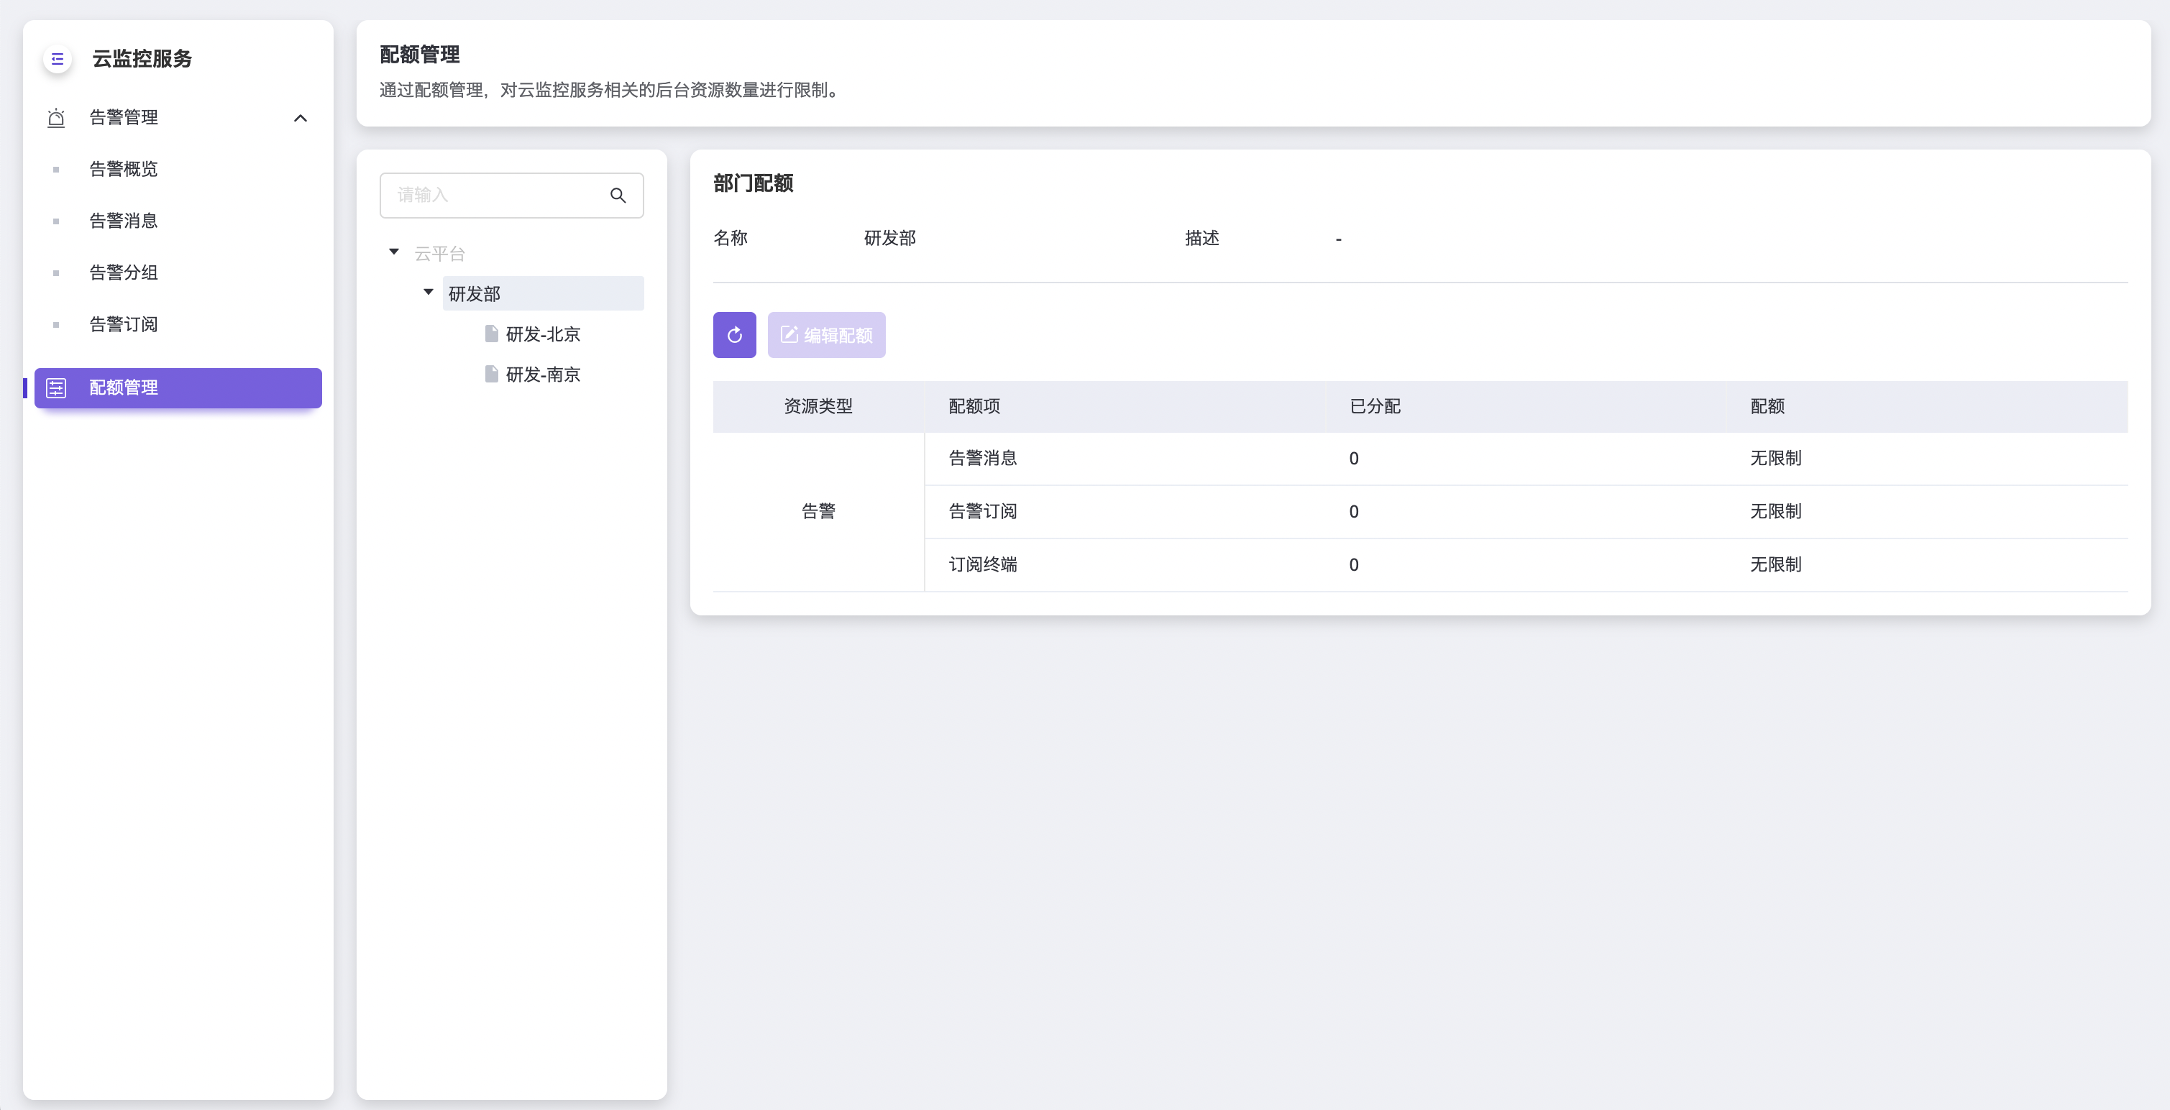Screen dimensions: 2170x1110
Task: Collapse the 告警管理 menu chevron
Action: click(300, 118)
